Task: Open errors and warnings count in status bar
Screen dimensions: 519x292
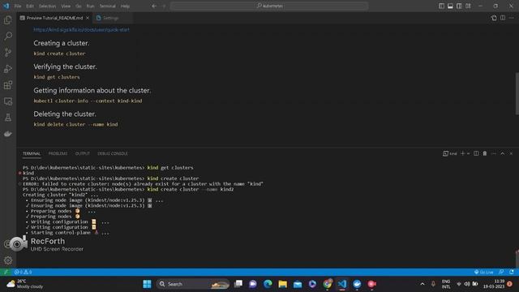Action: pos(23,272)
